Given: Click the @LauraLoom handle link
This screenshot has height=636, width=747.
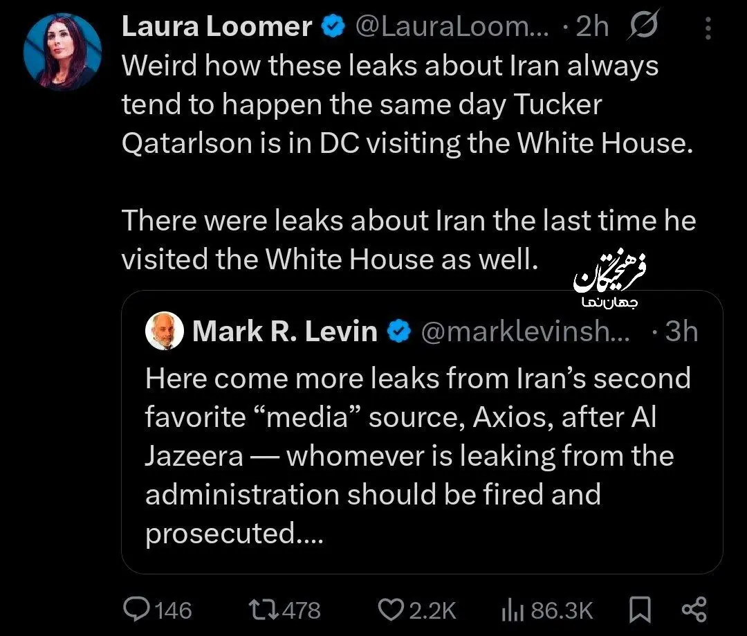Looking at the screenshot, I should pyautogui.click(x=453, y=26).
